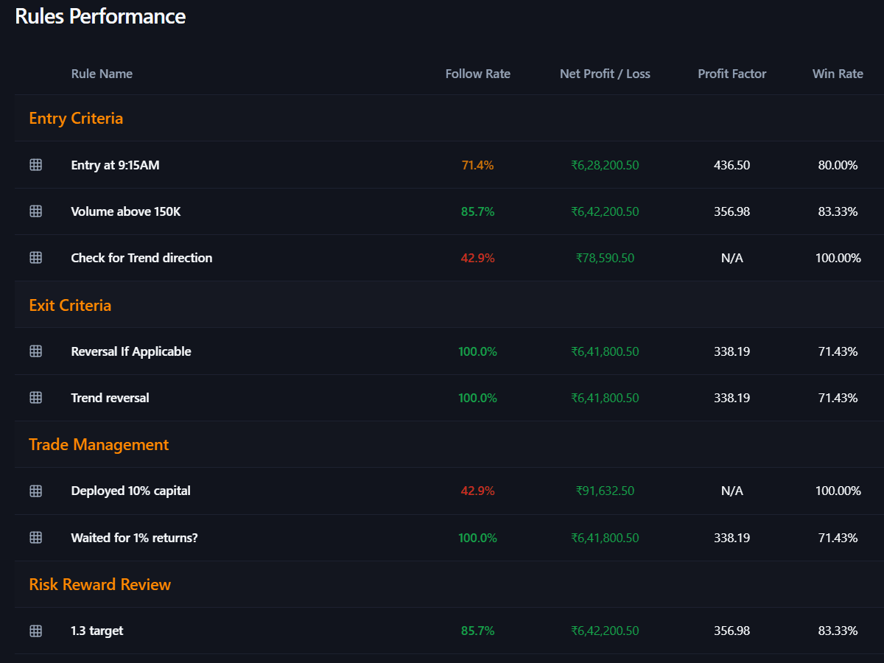The image size is (884, 663).
Task: Sort the table by Win Rate
Action: pos(838,74)
